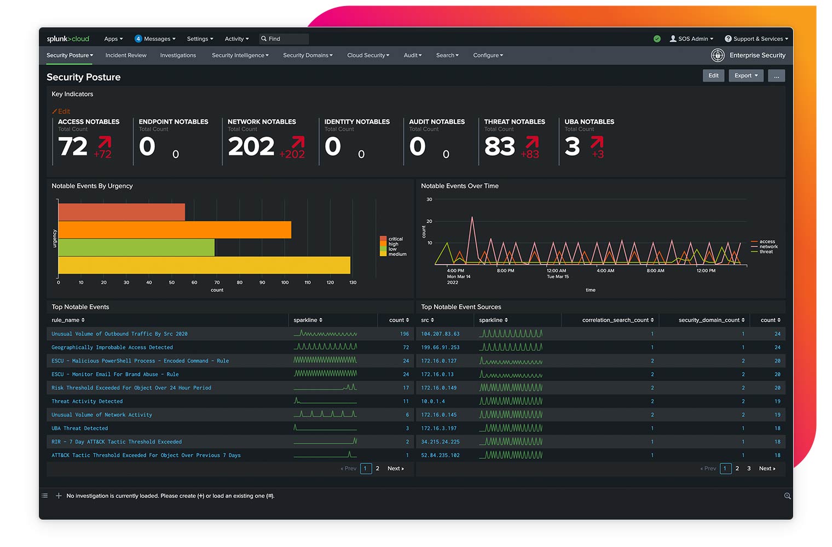This screenshot has height=547, width=832.
Task: Click the pencil Edit icon under Key Indicators
Action: (55, 111)
